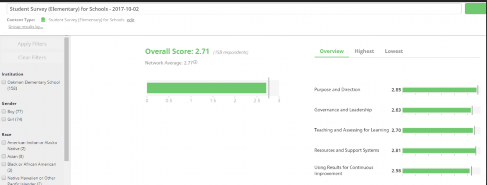Click the green button beside title field
The width and height of the screenshot is (487, 185).
(476, 9)
